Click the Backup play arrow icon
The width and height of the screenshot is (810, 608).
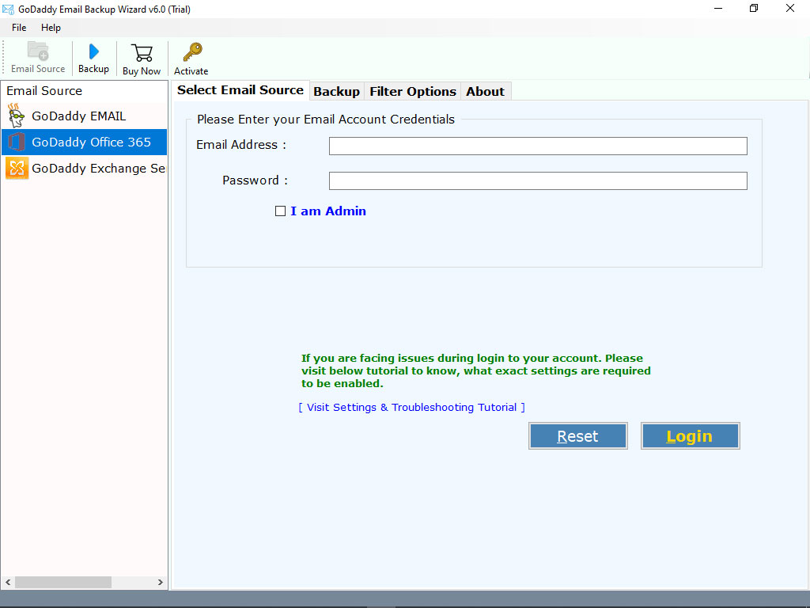coord(93,51)
